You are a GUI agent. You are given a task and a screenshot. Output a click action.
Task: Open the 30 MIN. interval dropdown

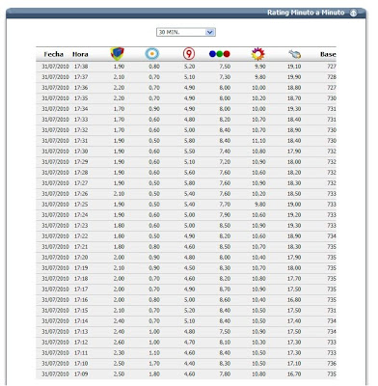pos(186,32)
